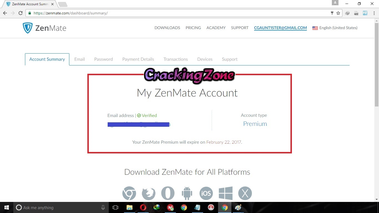The height and width of the screenshot is (213, 379).
Task: Open a new browser tab
Action: (63, 4)
